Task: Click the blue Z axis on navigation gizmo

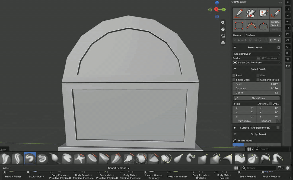Action: [217, 3]
